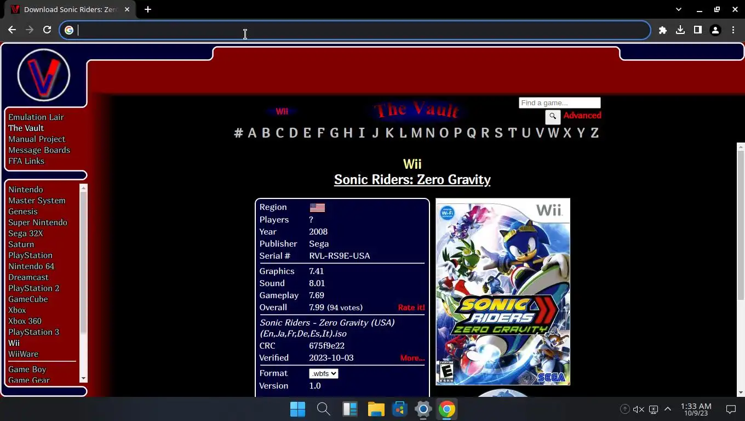Click the page scrollbar down arrow
The width and height of the screenshot is (745, 421).
741,392
